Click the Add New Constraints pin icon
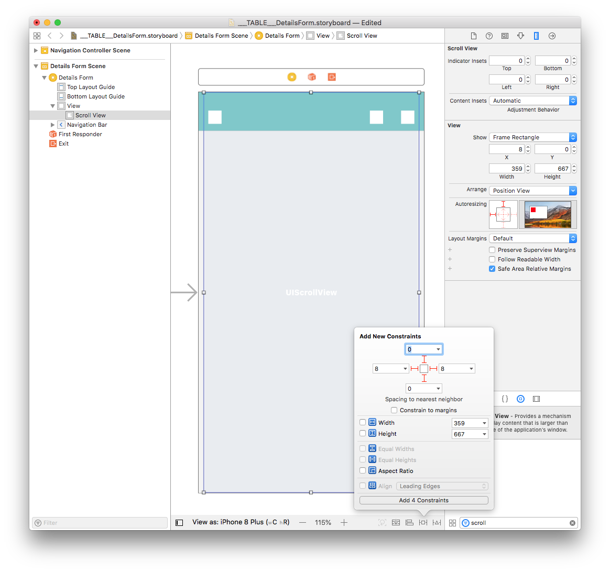Viewport: 610px width, 572px height. tap(423, 523)
